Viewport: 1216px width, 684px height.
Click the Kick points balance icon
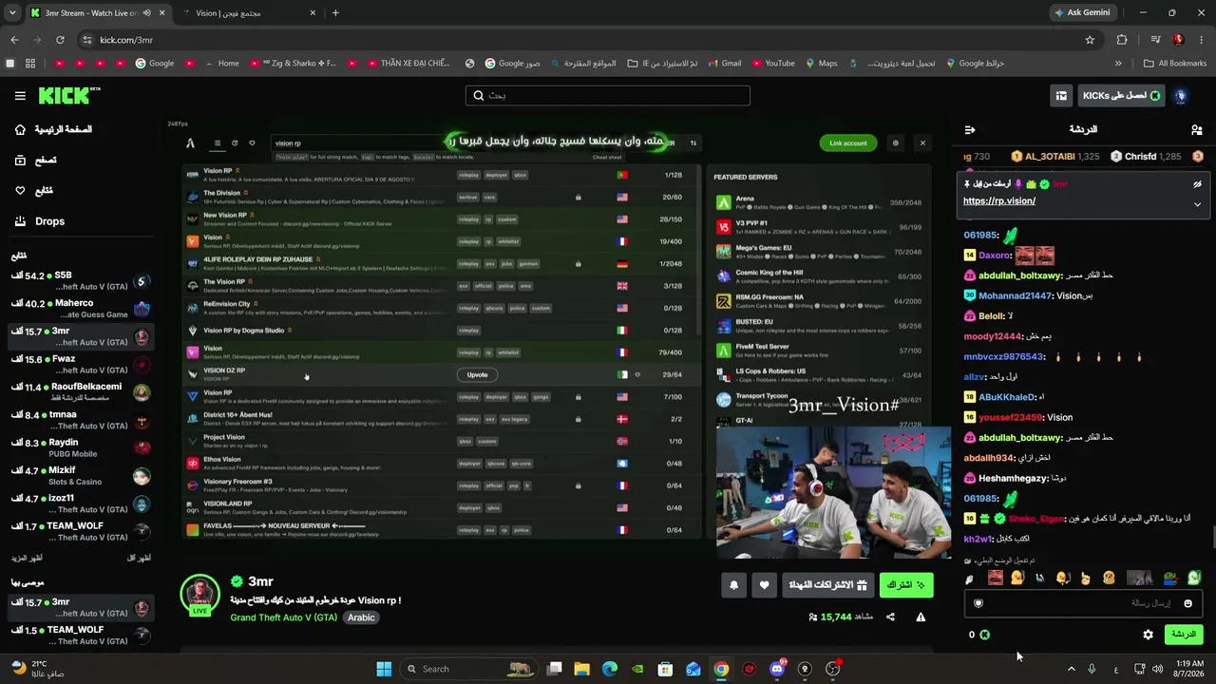click(x=984, y=635)
